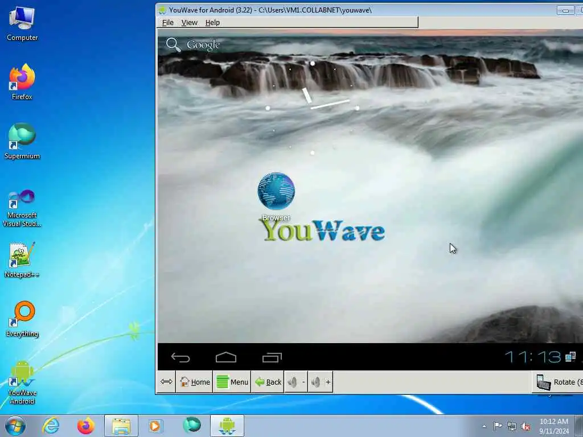The image size is (583, 437).
Task: Open Internet Explorer from the taskbar
Action: click(x=51, y=426)
